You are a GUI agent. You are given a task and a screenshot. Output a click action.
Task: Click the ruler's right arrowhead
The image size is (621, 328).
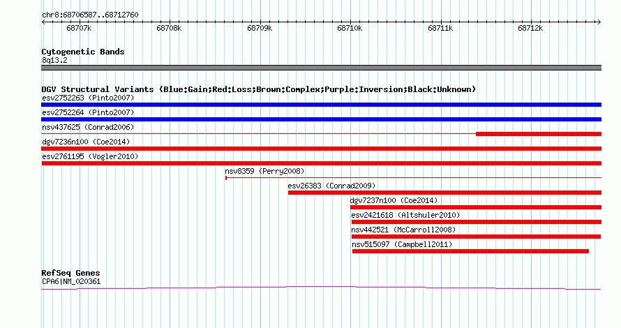click(599, 22)
